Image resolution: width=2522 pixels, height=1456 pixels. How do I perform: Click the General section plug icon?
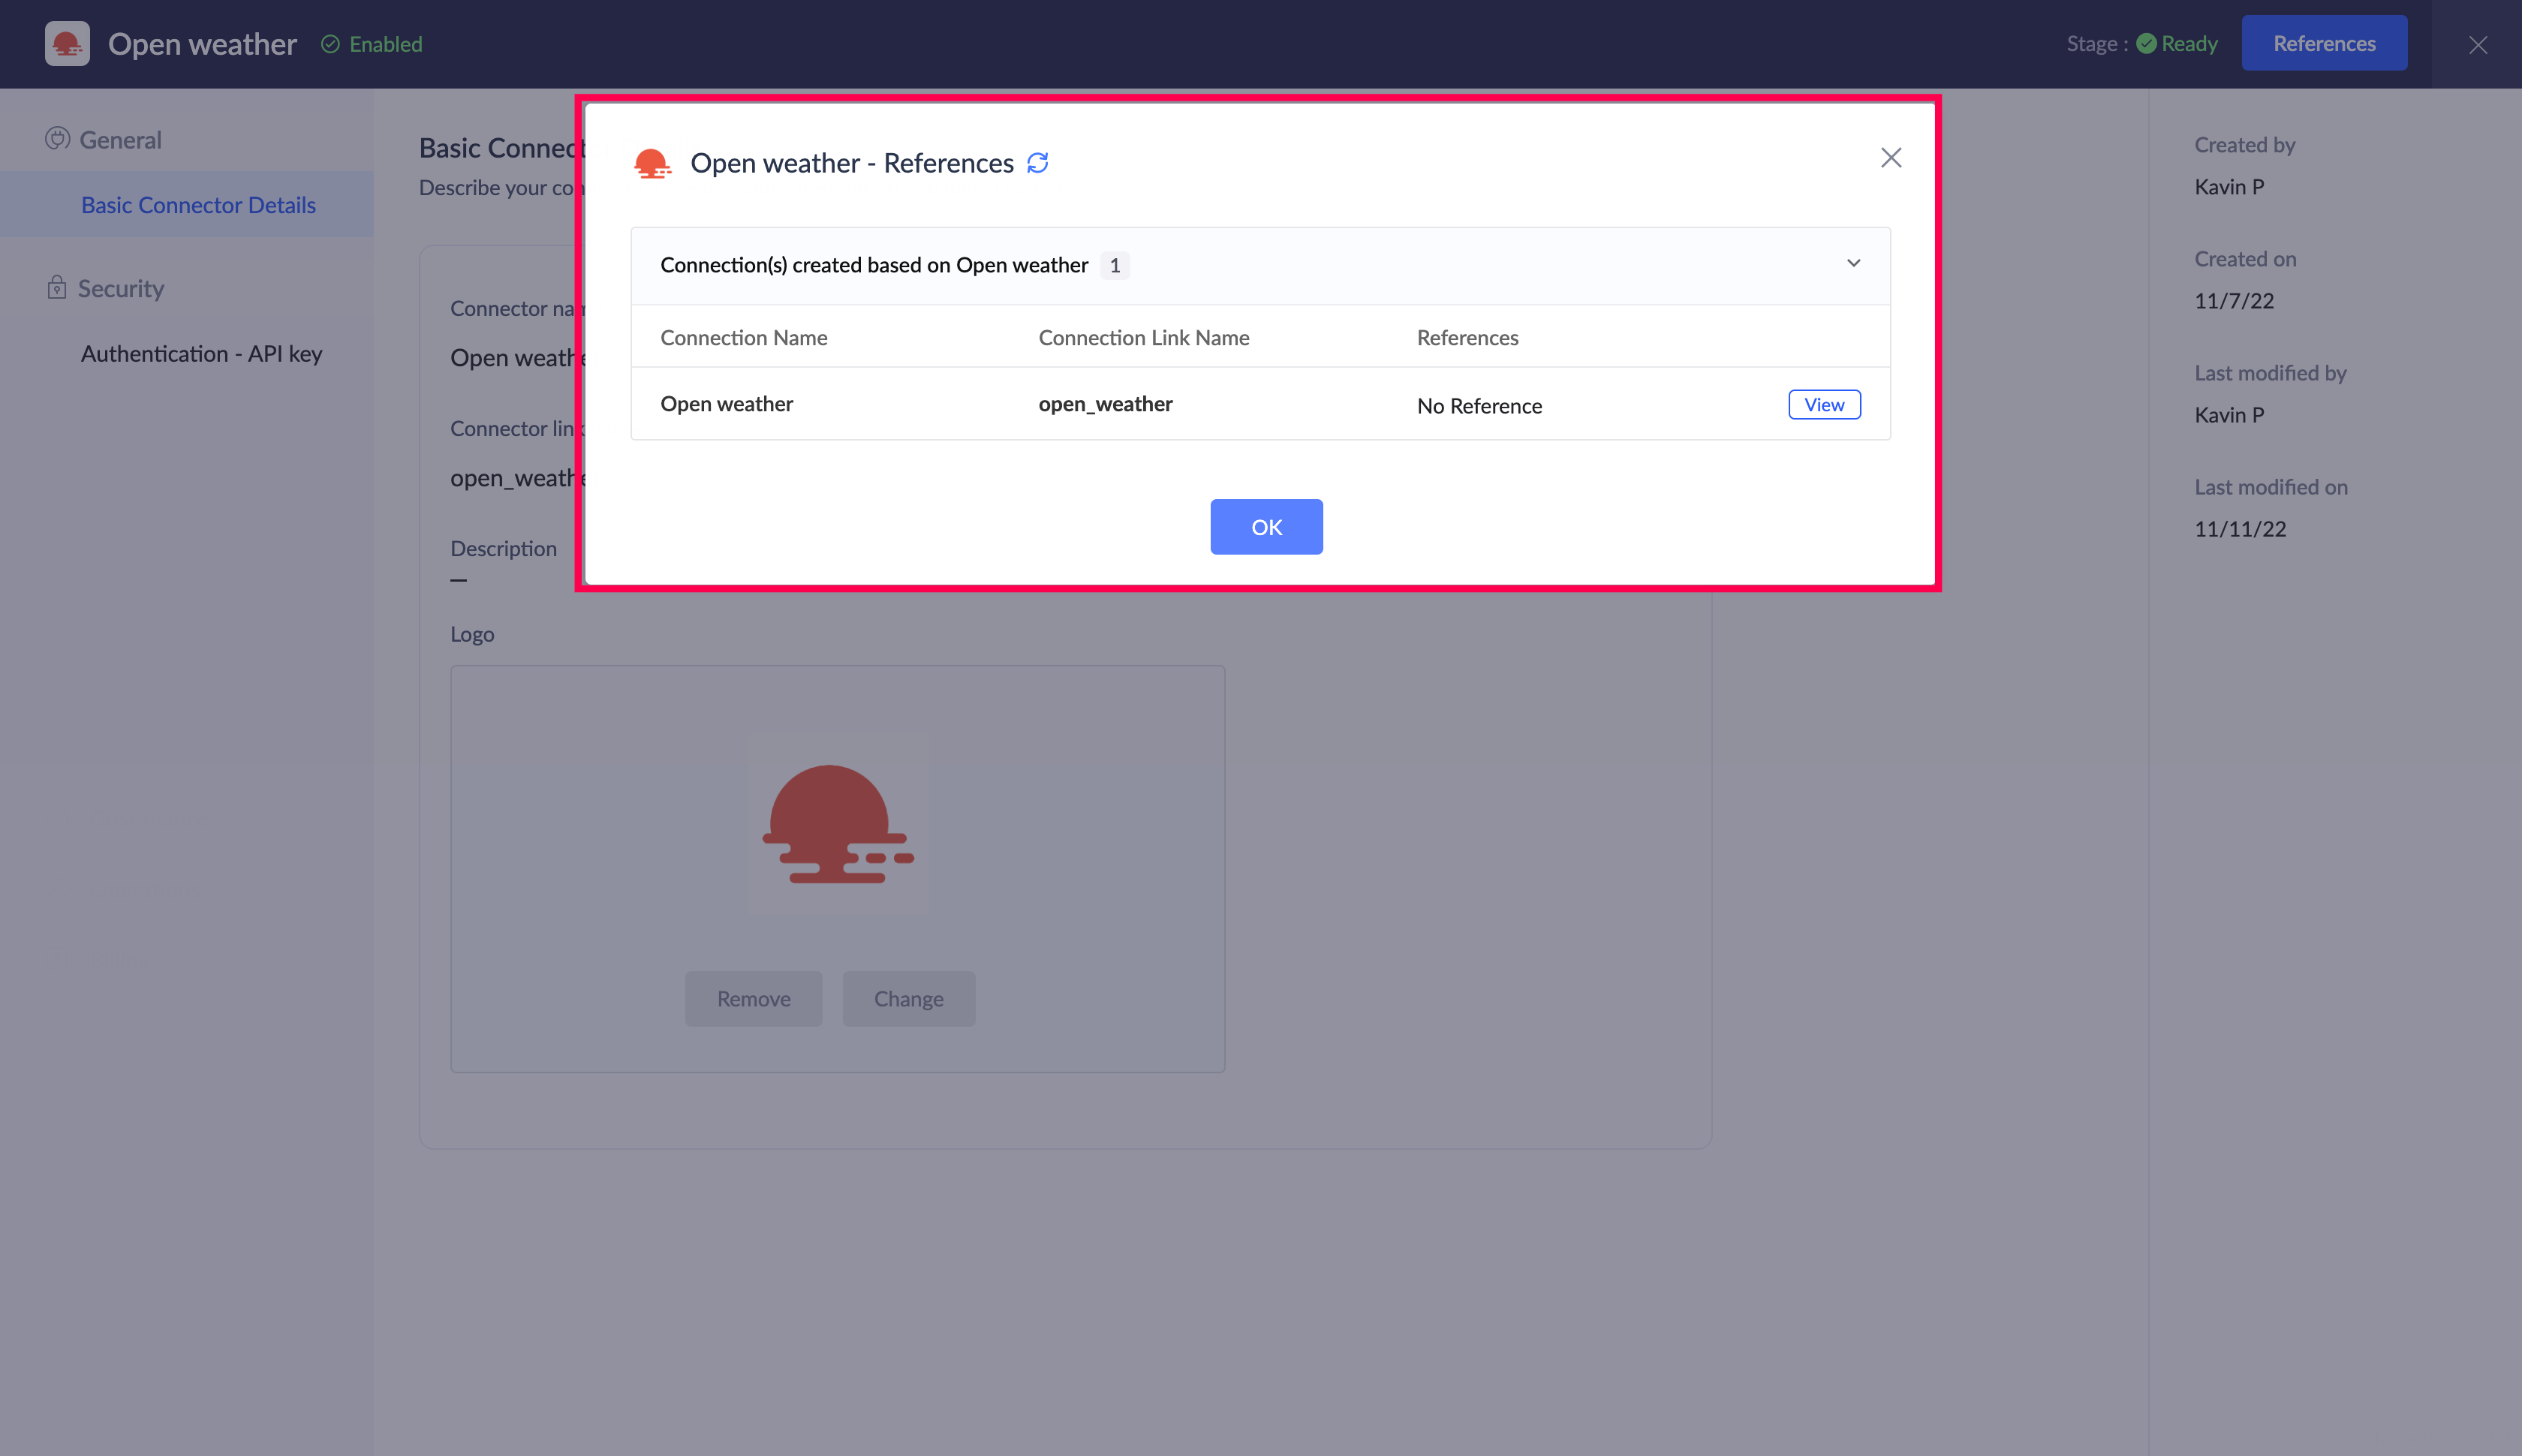coord(57,139)
